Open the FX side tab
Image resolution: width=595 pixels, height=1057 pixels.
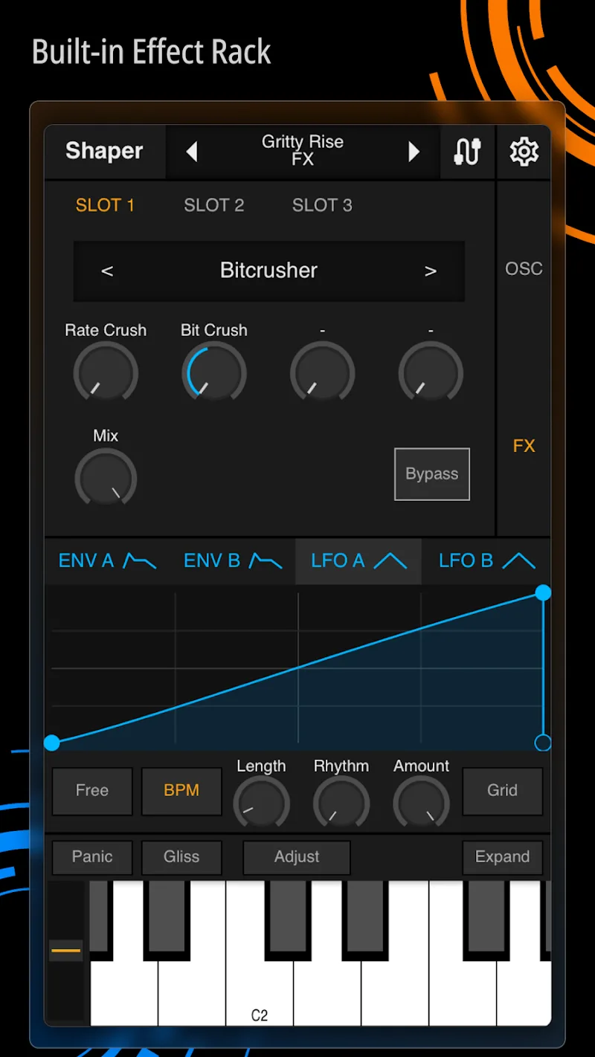point(524,446)
